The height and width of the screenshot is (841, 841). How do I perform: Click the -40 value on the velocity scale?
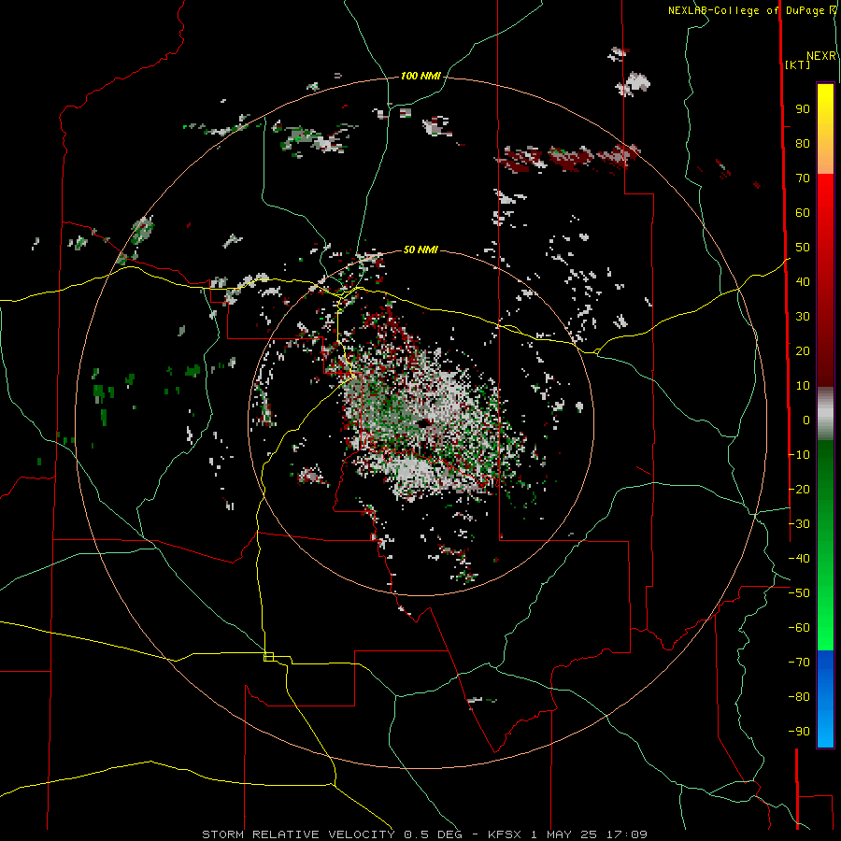pyautogui.click(x=799, y=559)
